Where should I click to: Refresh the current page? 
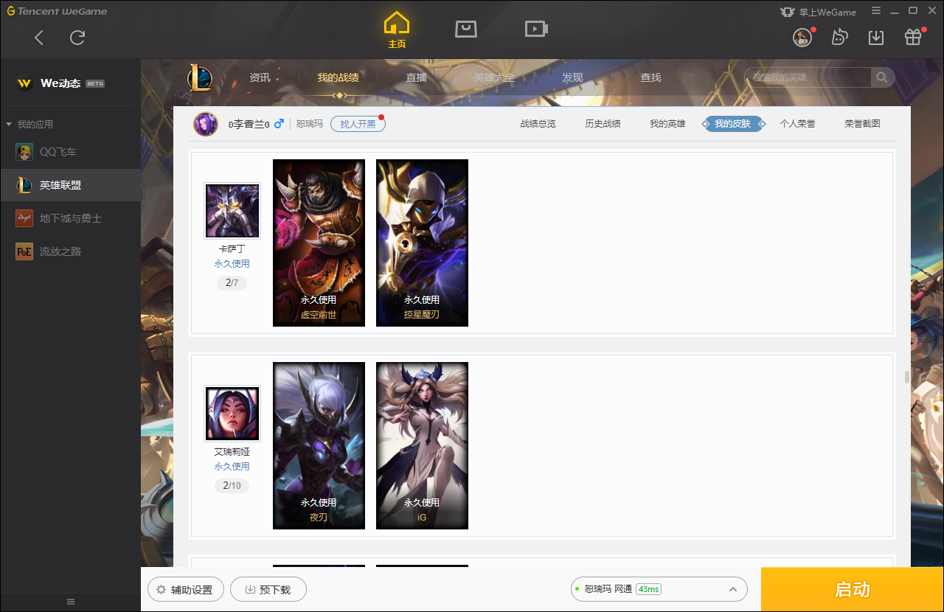point(77,38)
